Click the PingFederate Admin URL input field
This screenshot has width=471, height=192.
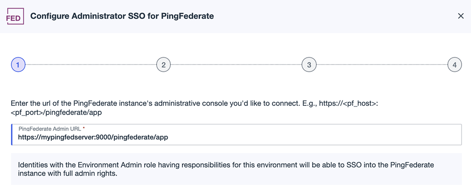pyautogui.click(x=236, y=134)
